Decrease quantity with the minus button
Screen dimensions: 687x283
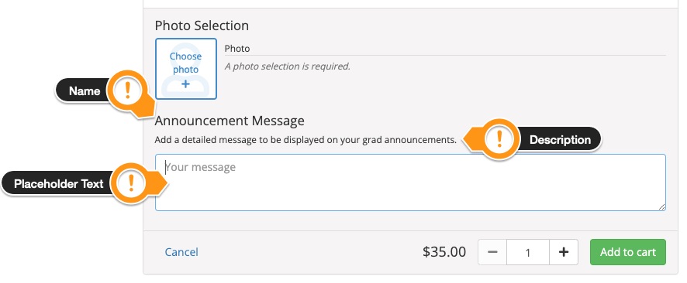pyautogui.click(x=492, y=252)
